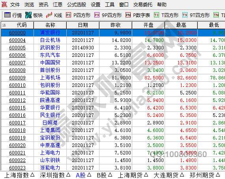Sort by the 昨收 column header

click(116, 25)
